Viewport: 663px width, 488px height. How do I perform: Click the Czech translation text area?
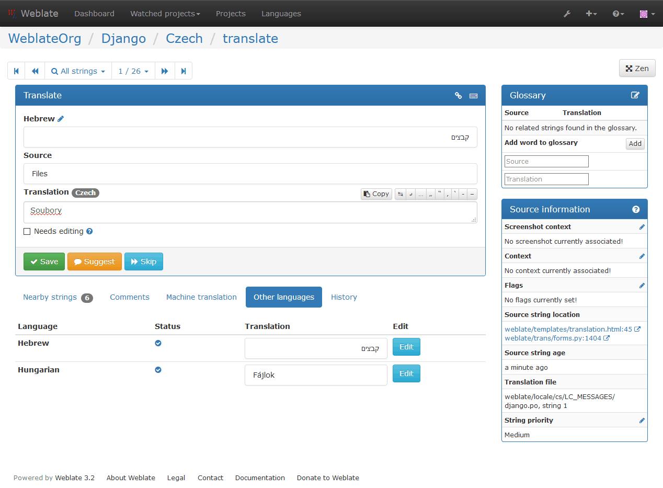click(250, 212)
